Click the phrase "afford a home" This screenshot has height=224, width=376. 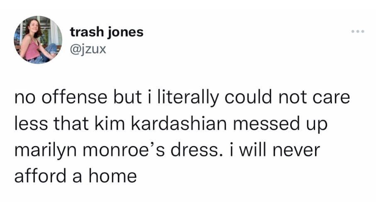coord(76,176)
